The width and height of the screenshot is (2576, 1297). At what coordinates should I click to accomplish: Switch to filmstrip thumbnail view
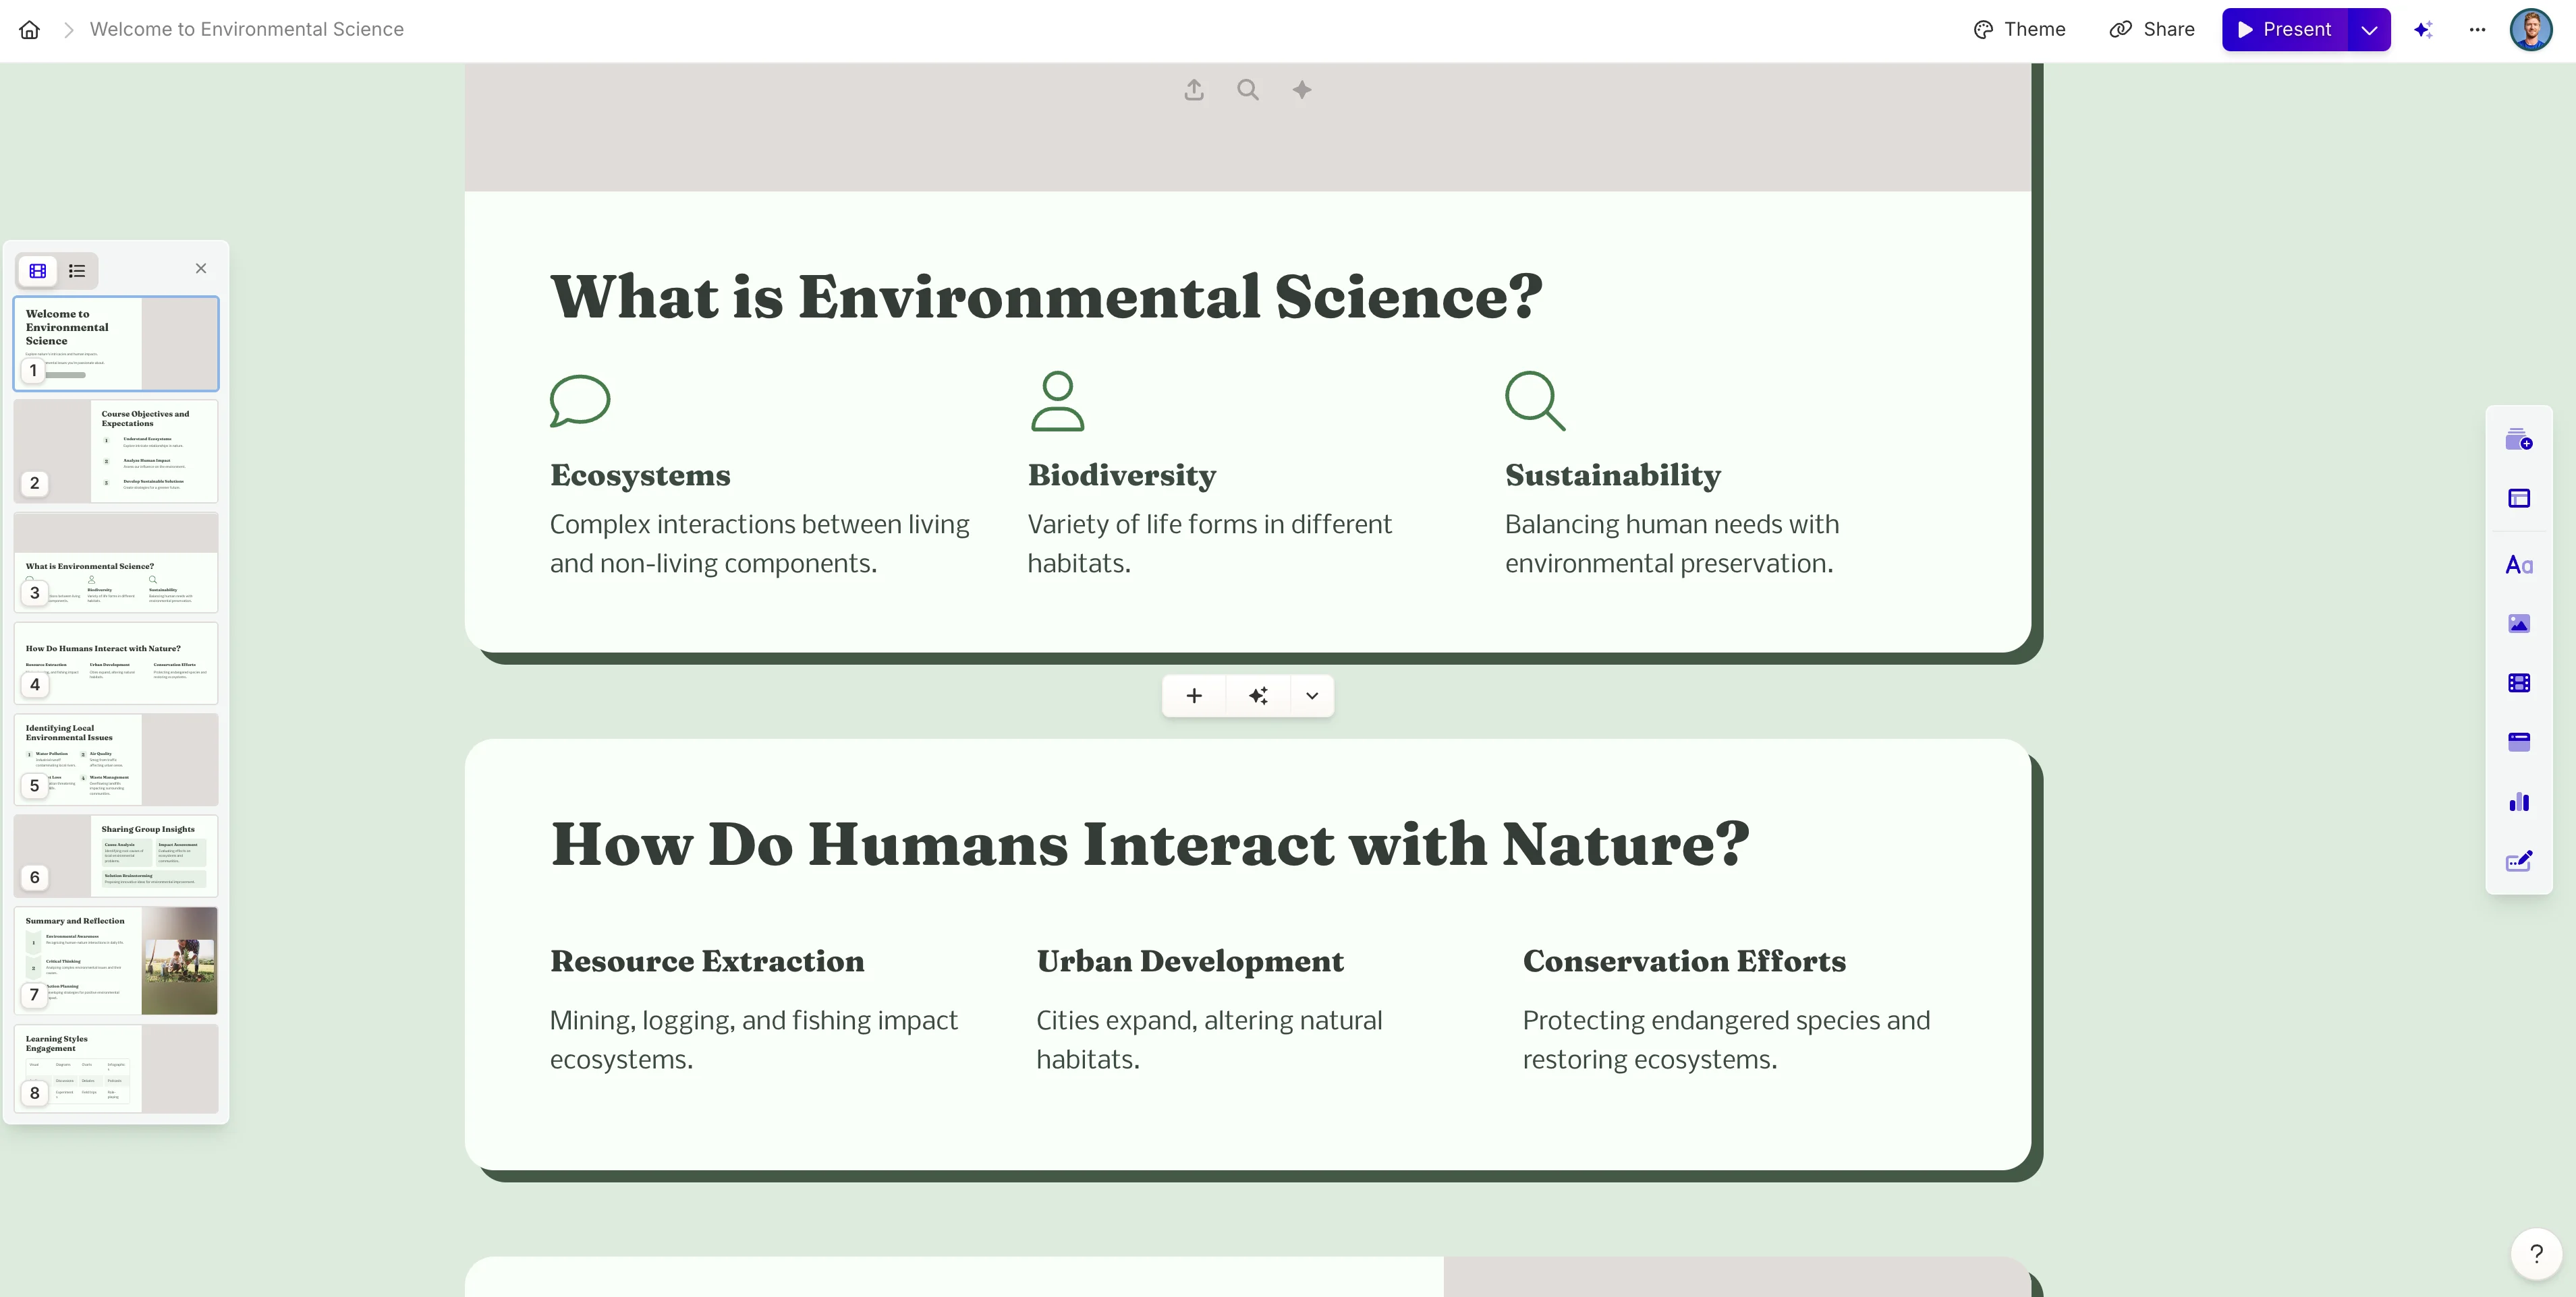point(38,271)
